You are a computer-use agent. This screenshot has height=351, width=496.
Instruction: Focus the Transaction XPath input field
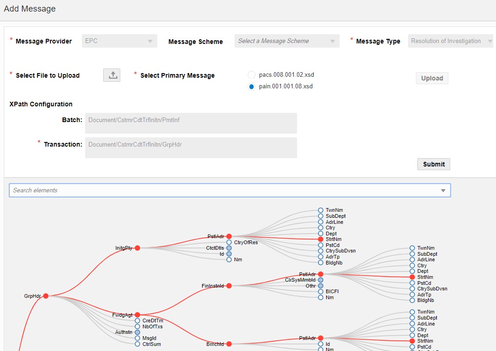click(191, 148)
